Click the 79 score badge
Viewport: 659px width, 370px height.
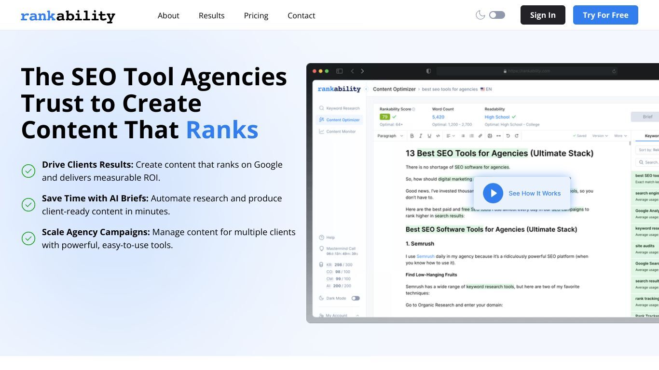tap(384, 117)
